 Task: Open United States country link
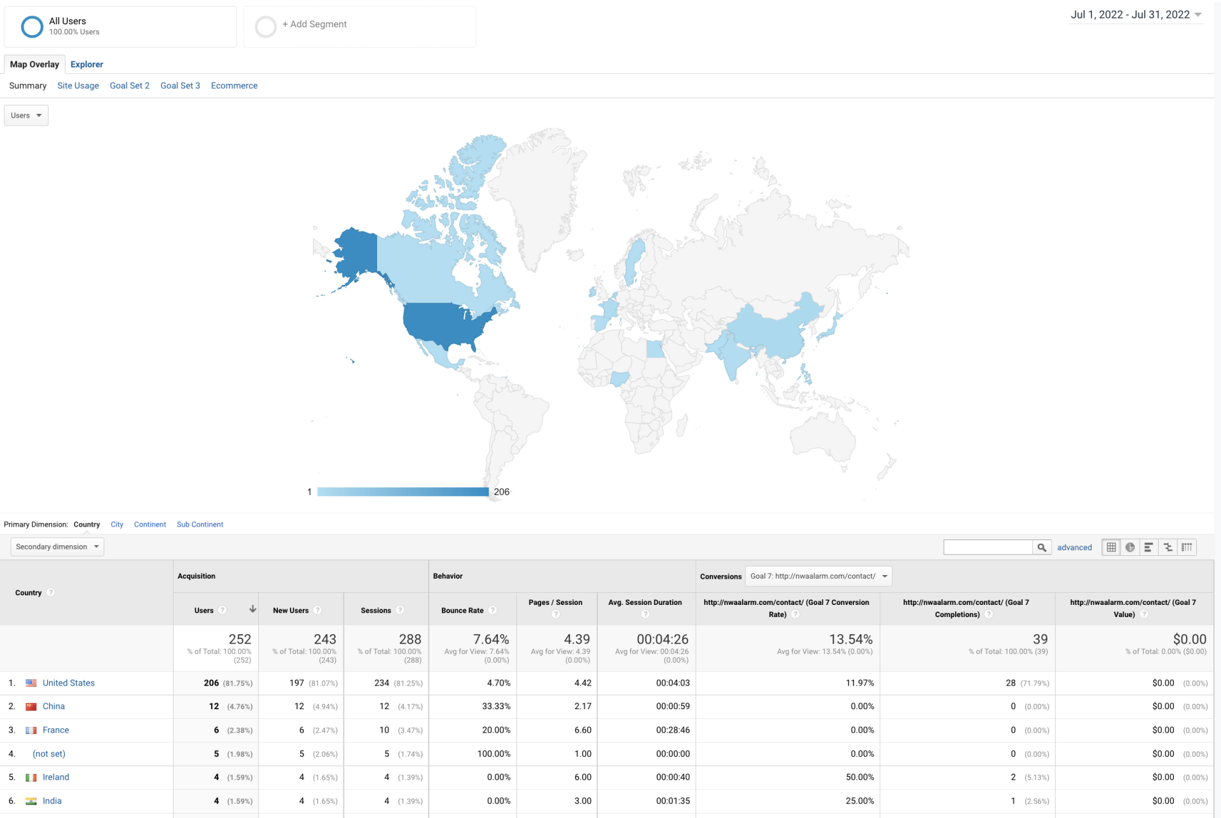[68, 683]
